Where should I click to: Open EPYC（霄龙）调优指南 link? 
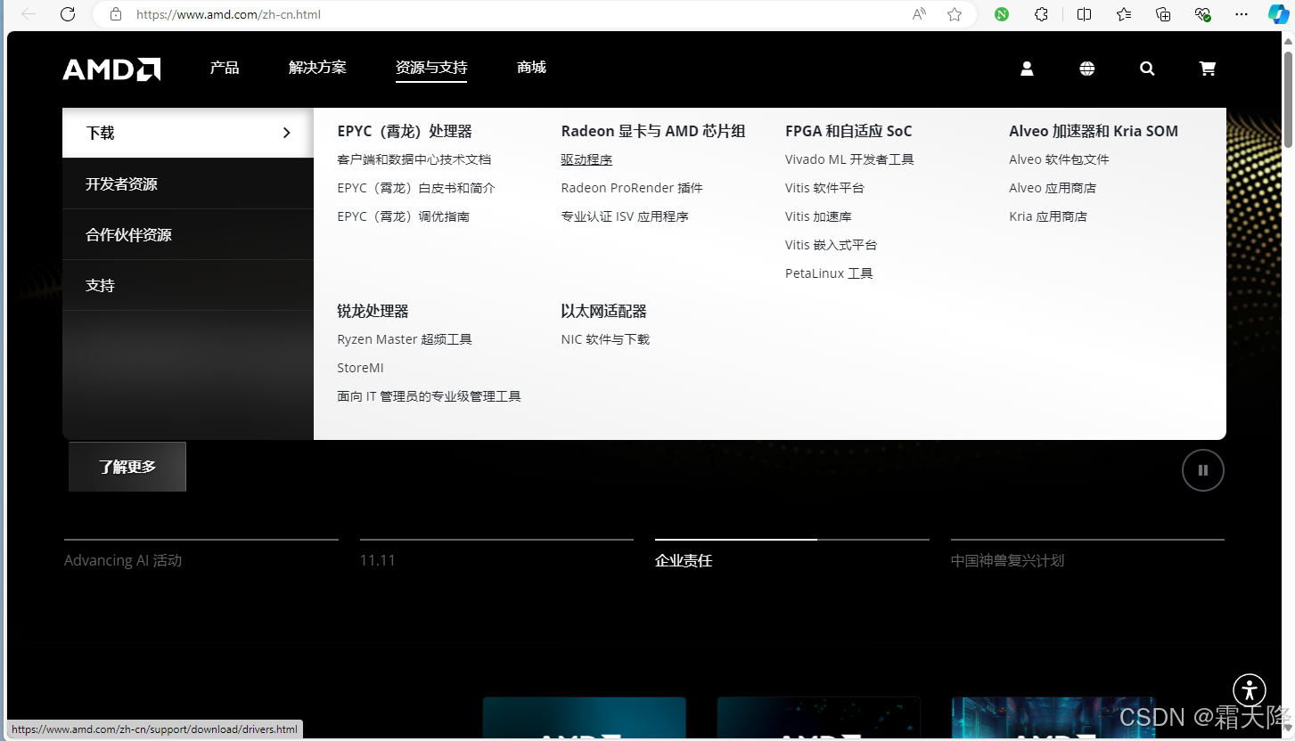(404, 216)
